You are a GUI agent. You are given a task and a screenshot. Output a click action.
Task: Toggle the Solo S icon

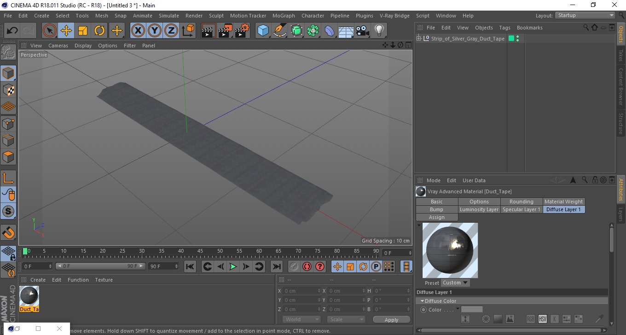coord(8,211)
